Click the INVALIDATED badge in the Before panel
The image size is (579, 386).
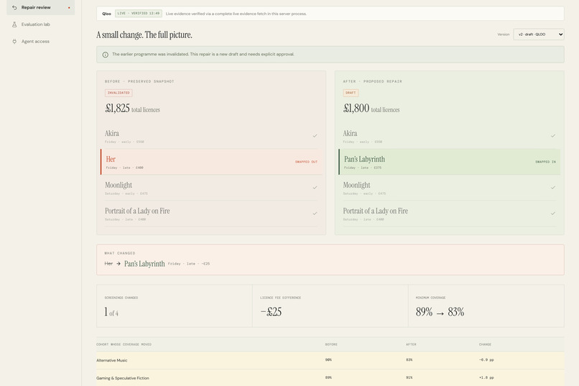[x=119, y=93]
